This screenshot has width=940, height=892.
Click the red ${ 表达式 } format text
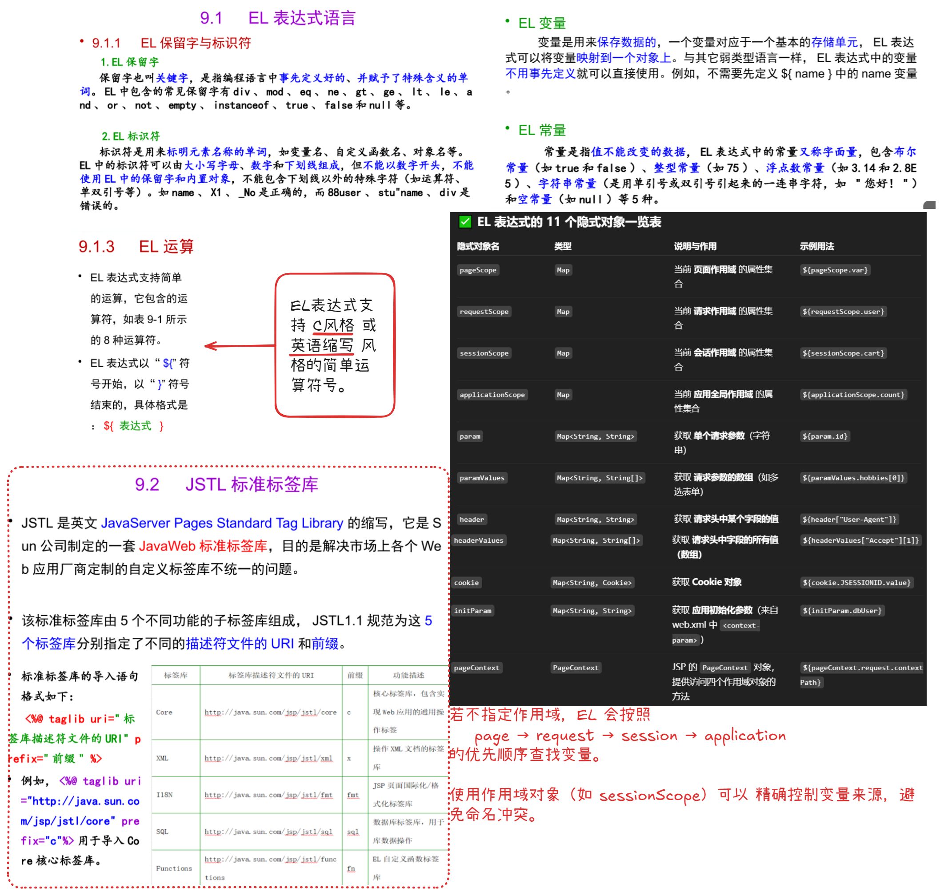[x=135, y=427]
